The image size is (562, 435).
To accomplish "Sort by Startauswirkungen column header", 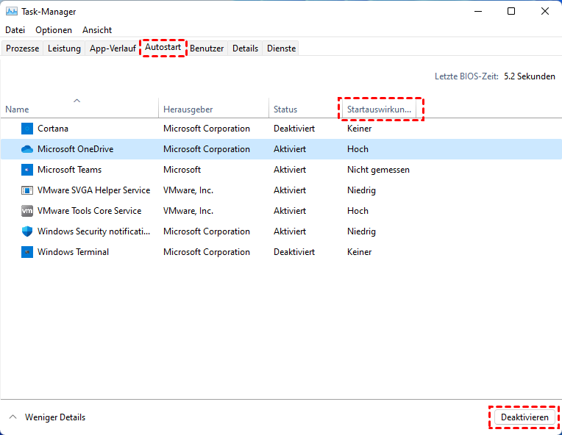I will tap(380, 109).
